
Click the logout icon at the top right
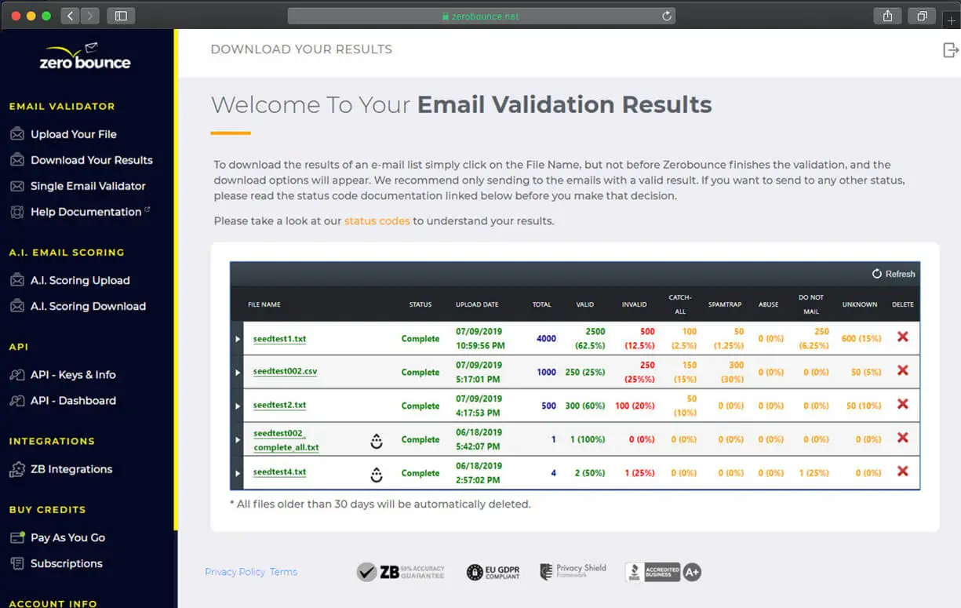click(x=950, y=50)
